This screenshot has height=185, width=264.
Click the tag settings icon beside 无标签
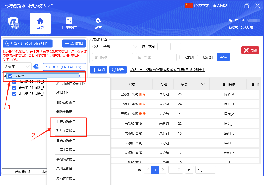36,67
